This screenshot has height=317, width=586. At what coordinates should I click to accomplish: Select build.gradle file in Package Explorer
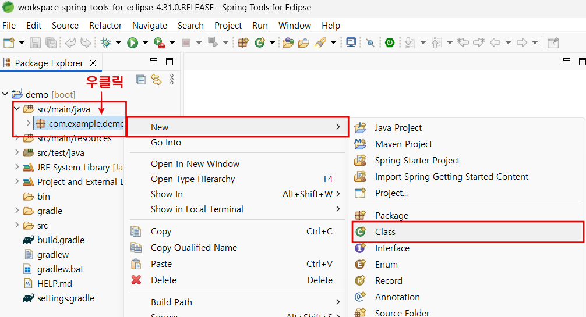(x=61, y=240)
